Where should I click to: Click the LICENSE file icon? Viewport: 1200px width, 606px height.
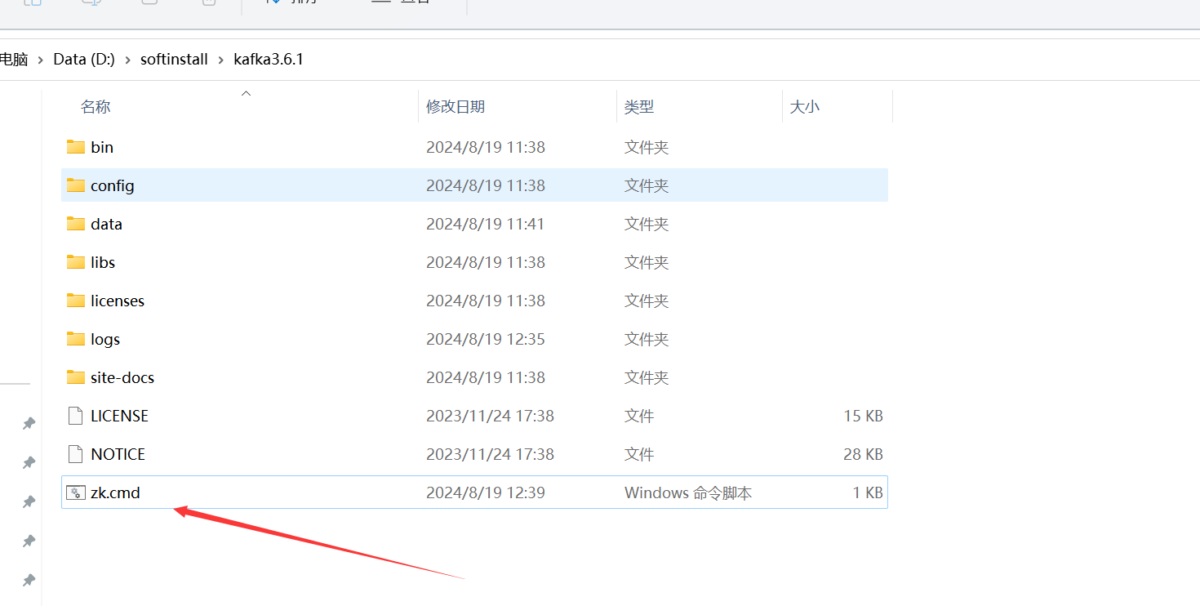coord(76,416)
